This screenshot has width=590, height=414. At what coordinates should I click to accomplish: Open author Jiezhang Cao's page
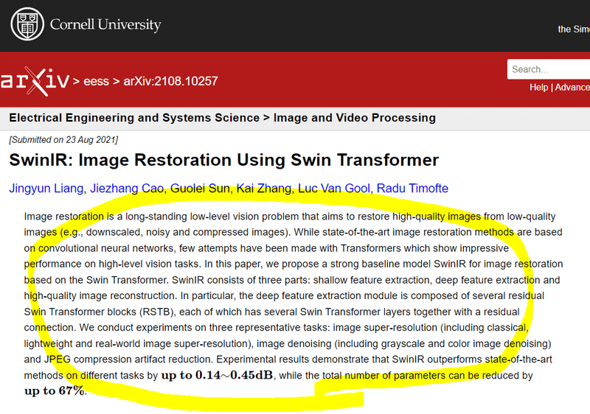(126, 189)
